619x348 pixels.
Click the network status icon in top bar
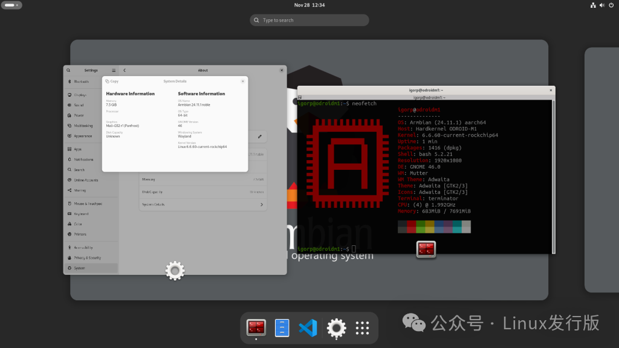pos(592,5)
